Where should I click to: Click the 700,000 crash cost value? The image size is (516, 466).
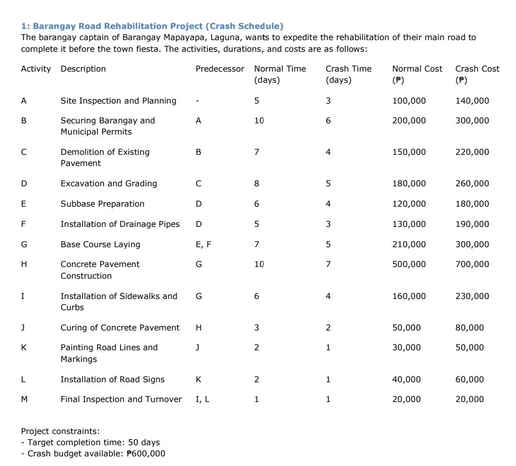(x=472, y=264)
